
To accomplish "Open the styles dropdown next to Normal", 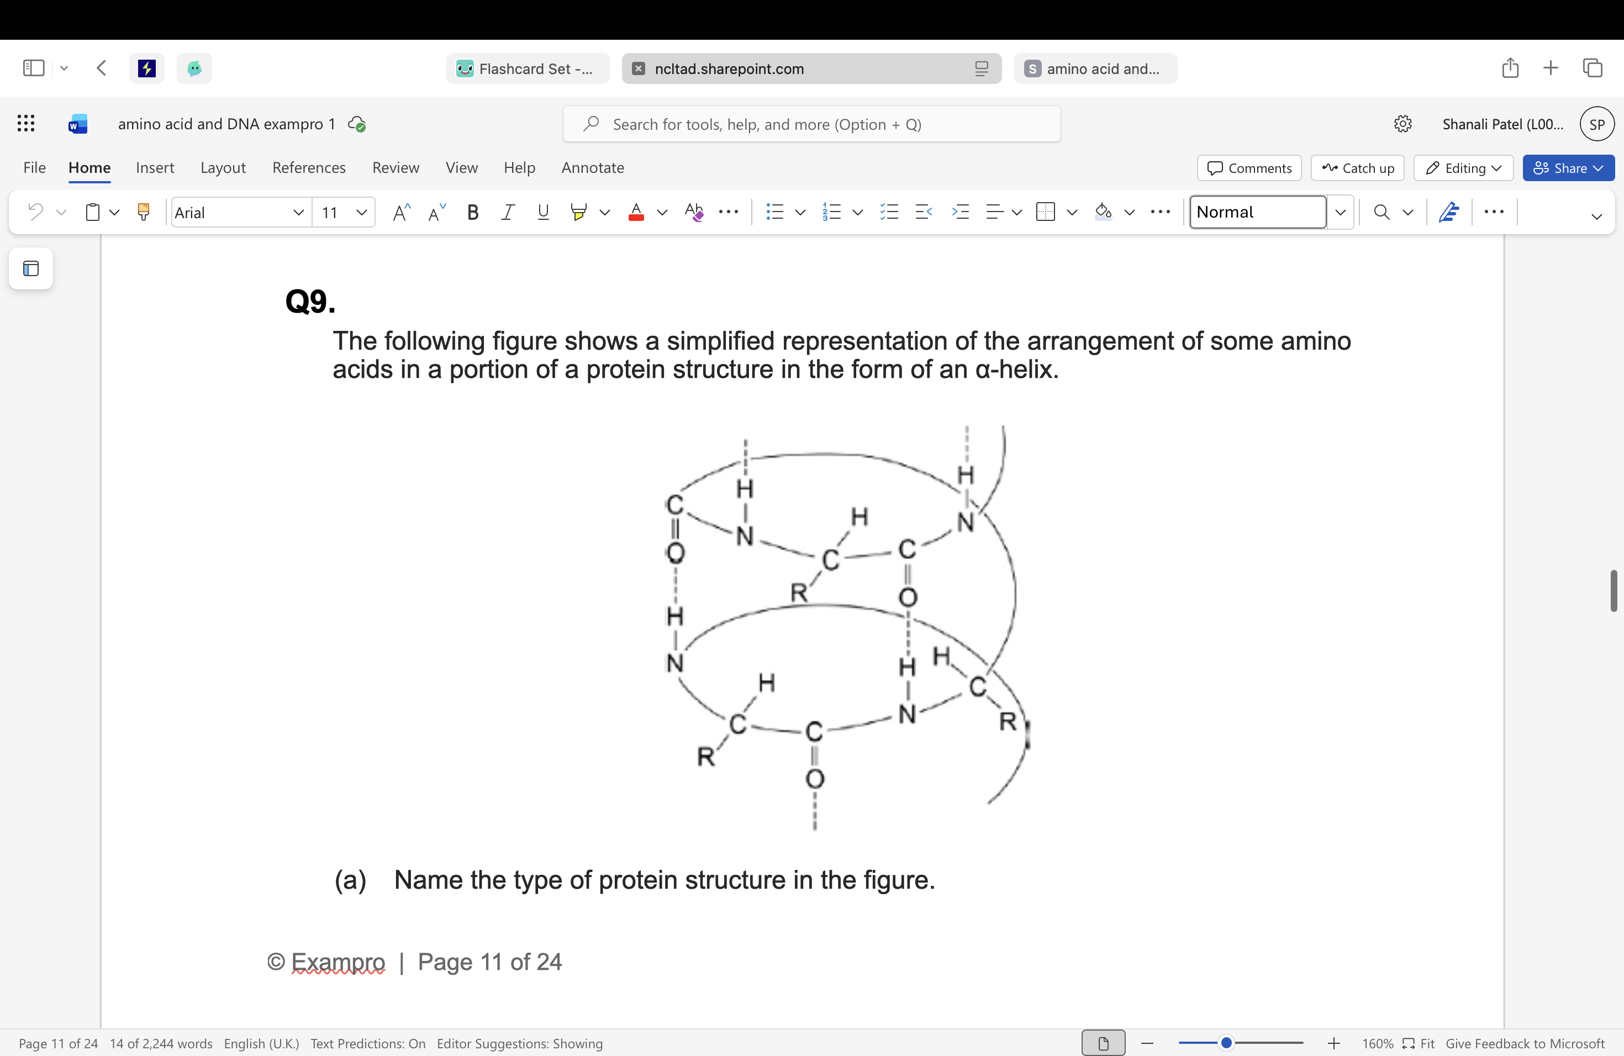I will click(1340, 212).
